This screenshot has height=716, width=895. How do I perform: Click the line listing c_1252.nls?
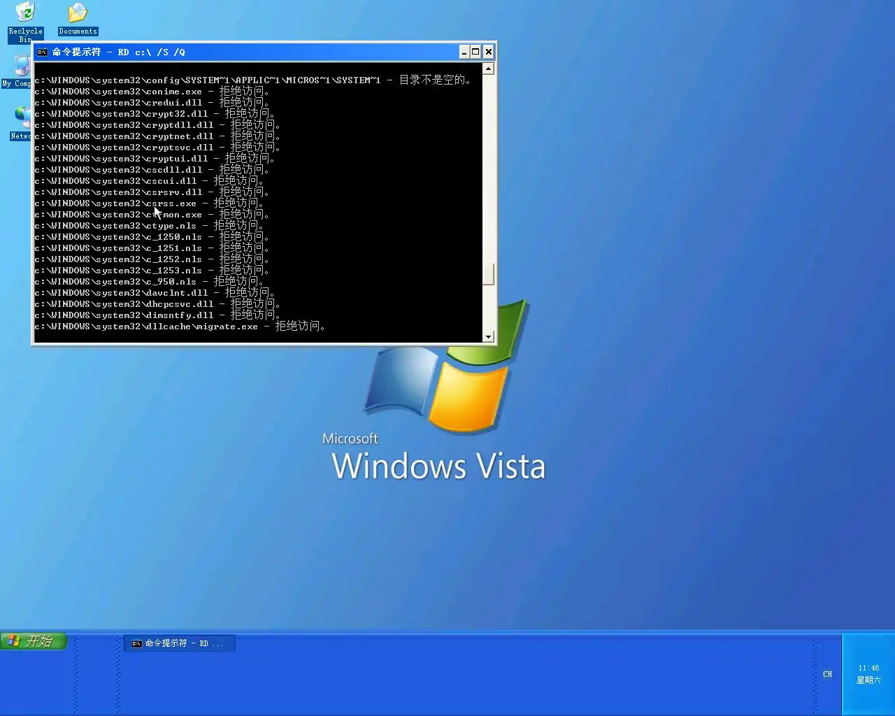click(x=152, y=259)
